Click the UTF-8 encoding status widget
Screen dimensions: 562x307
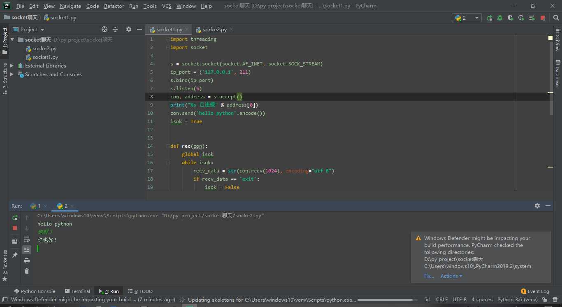pyautogui.click(x=460, y=300)
